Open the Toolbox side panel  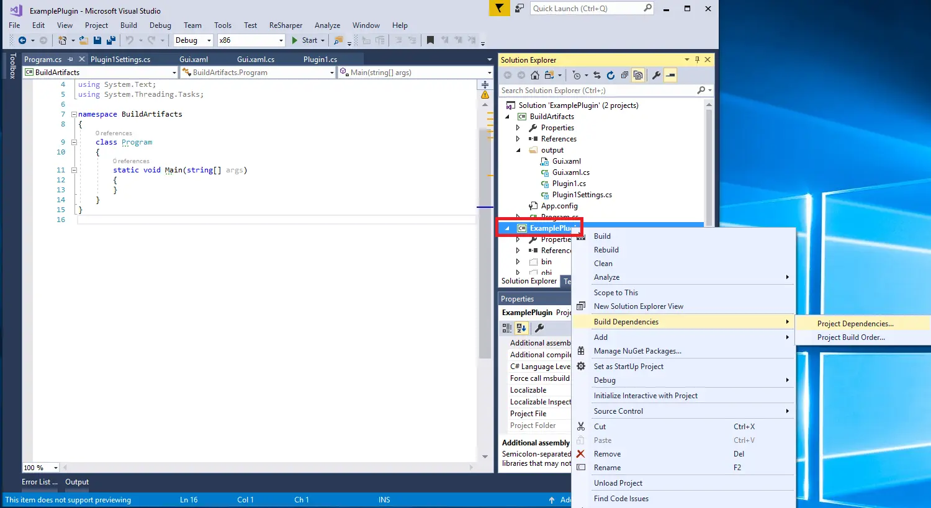[x=12, y=66]
